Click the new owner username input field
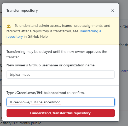This screenshot has width=128, height=126. tap(61, 74)
